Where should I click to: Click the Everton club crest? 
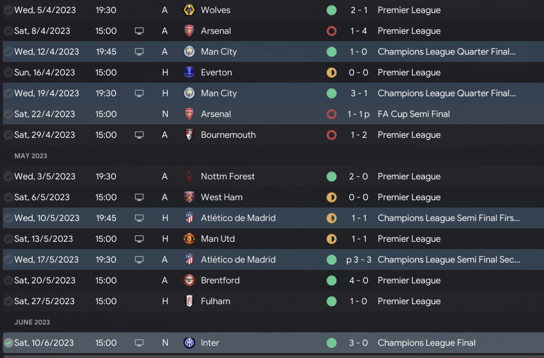click(x=189, y=73)
